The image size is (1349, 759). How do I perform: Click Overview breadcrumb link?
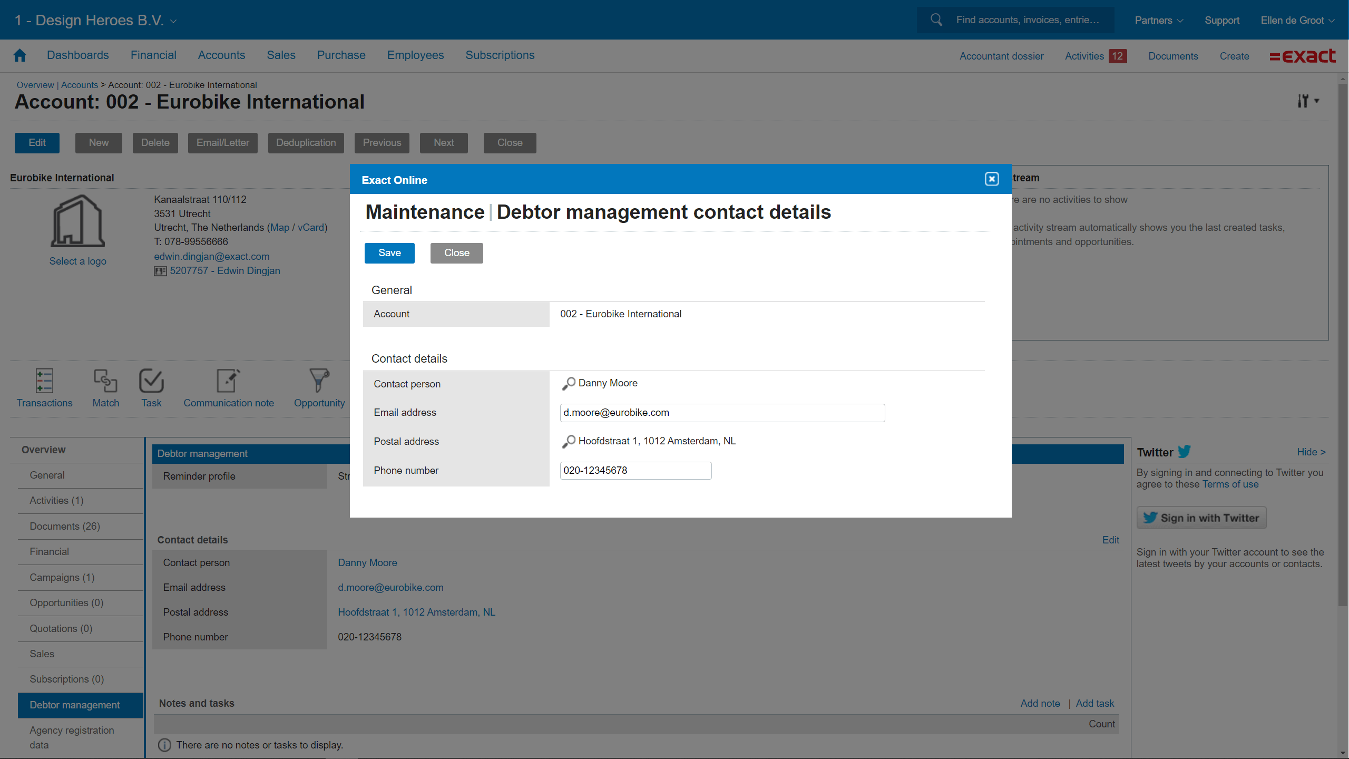[x=35, y=85]
